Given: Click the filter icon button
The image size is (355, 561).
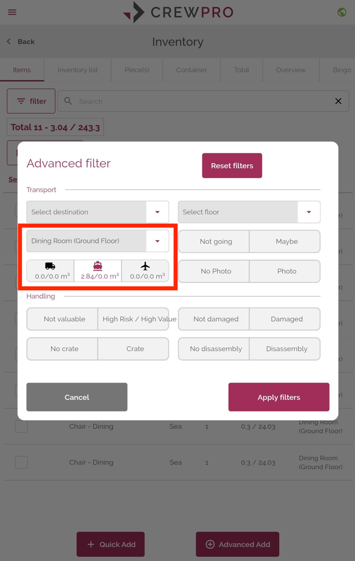Looking at the screenshot, I should tap(31, 101).
